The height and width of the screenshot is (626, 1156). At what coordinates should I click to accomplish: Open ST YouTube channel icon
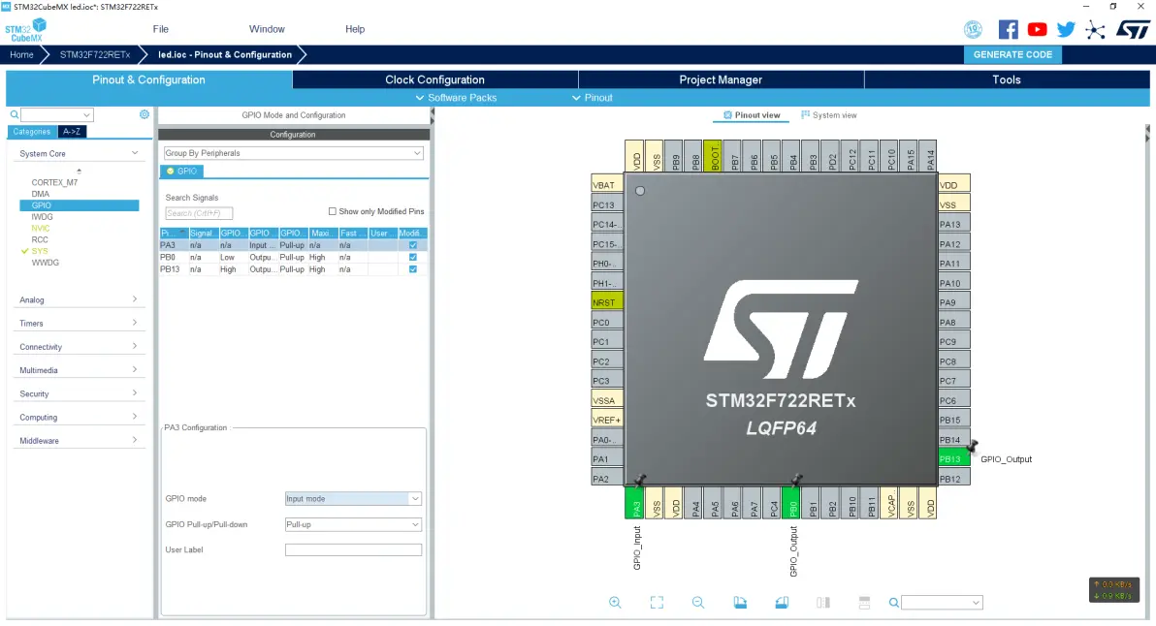[x=1038, y=29]
